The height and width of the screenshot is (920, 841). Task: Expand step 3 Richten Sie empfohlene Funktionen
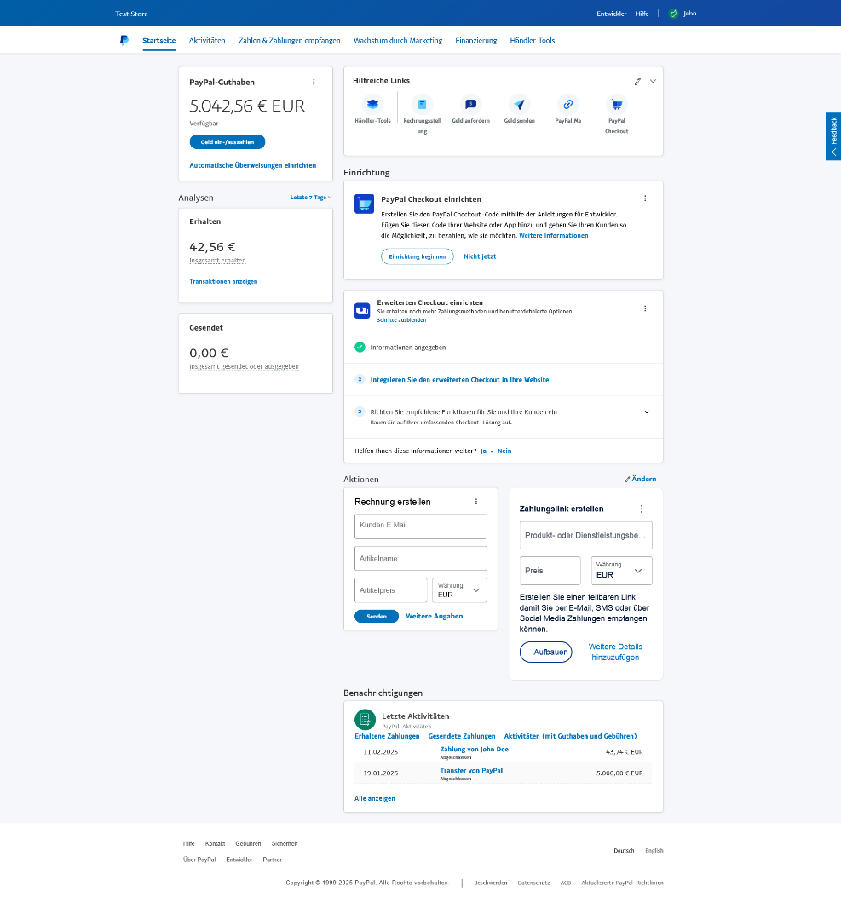(647, 412)
